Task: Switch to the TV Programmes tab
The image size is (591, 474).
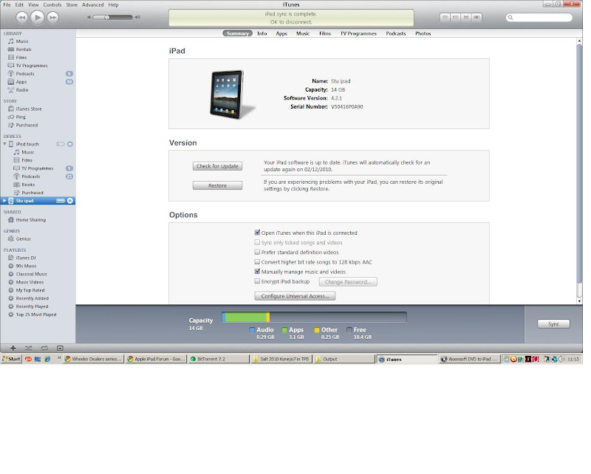Action: tap(358, 33)
